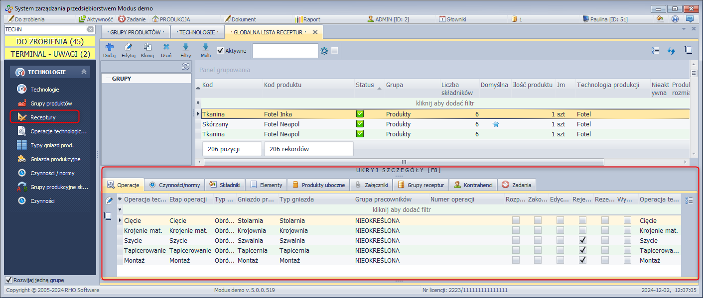Screen dimensions: 703x298
Task: Toggle Rozwijaj jedną grupę checkbox
Action: pos(8,280)
